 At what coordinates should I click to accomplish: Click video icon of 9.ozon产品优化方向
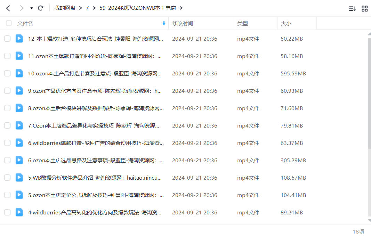pos(19,91)
